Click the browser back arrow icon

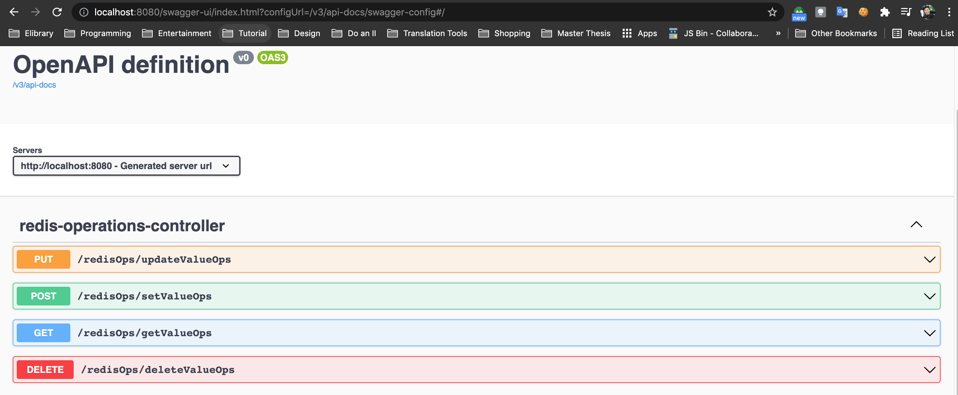[x=14, y=12]
